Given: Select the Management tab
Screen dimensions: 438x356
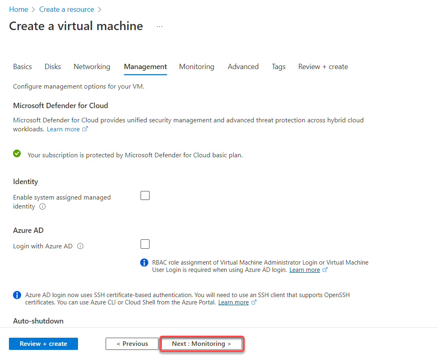Looking at the screenshot, I should [x=145, y=67].
